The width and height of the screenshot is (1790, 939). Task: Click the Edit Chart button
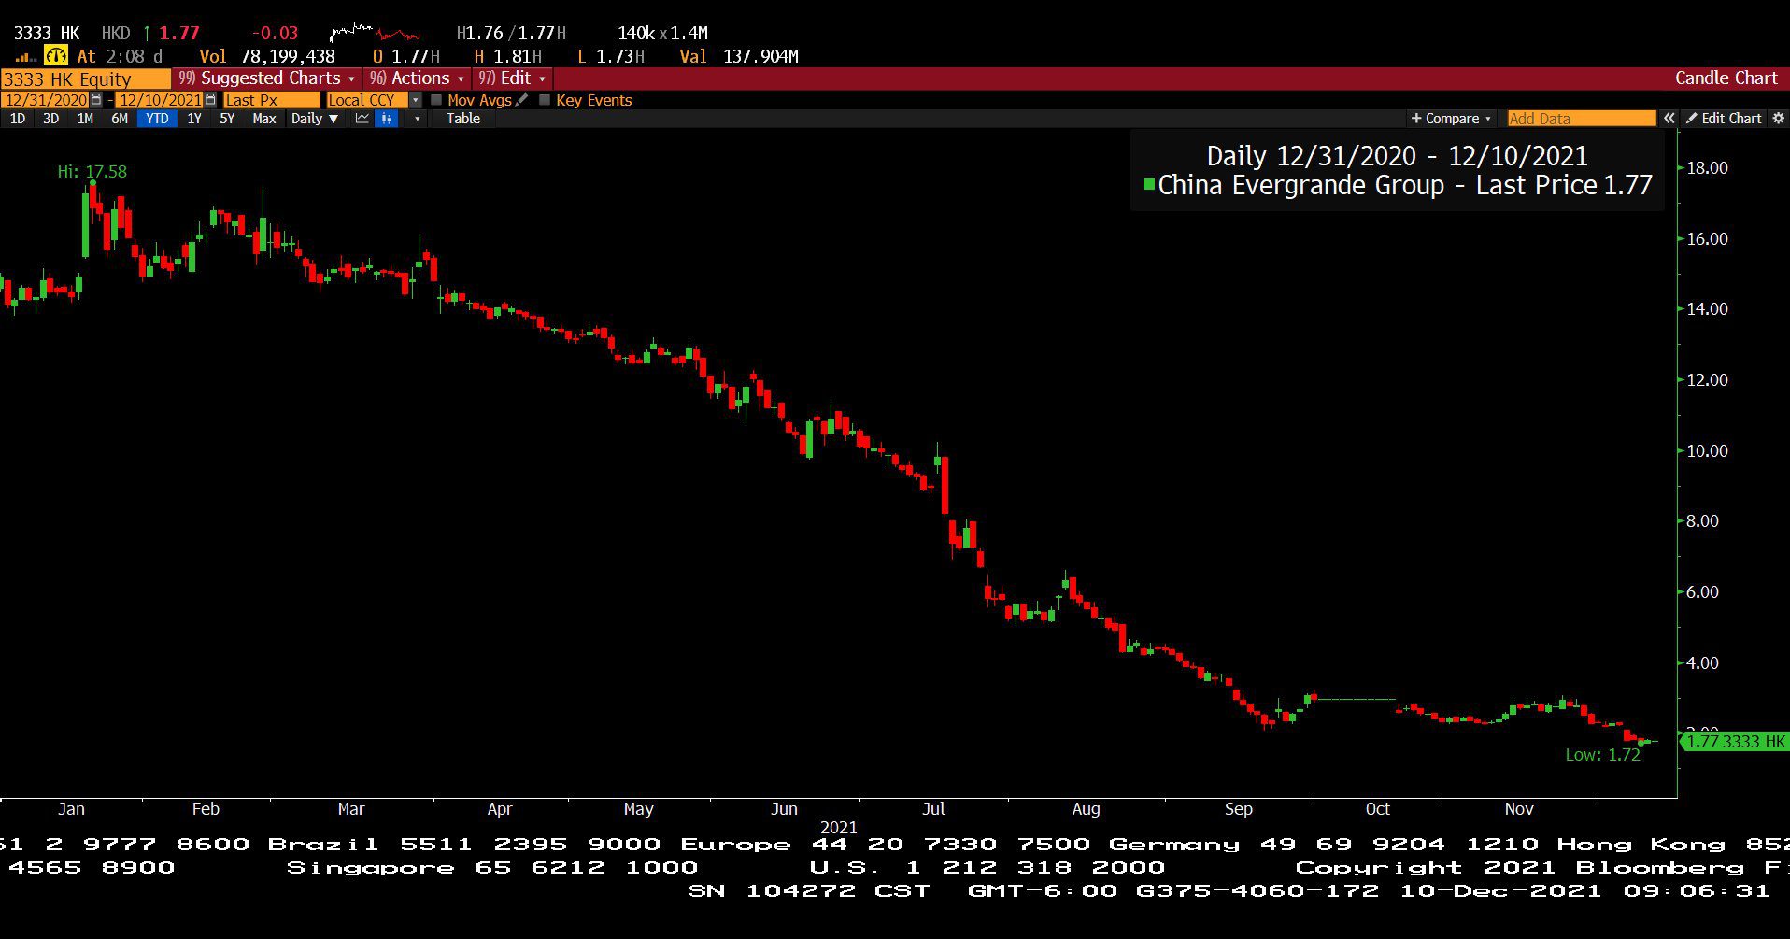1724,119
